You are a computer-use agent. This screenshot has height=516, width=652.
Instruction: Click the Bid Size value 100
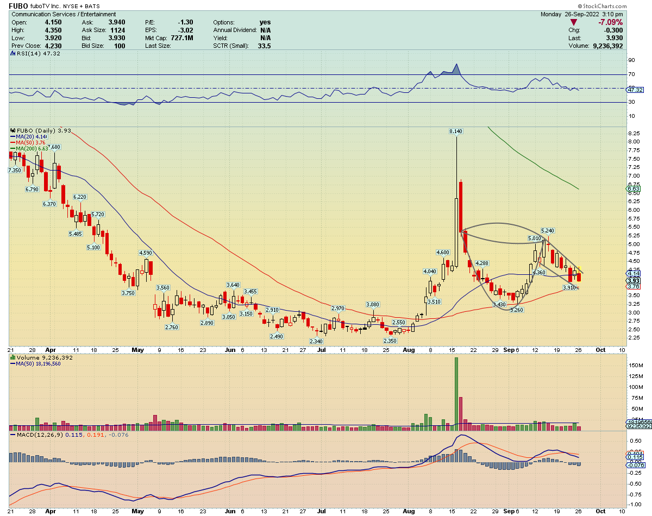(x=120, y=46)
